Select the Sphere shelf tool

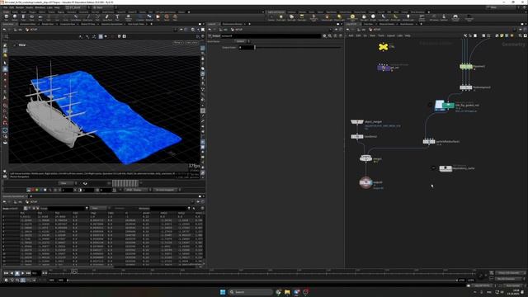click(x=15, y=17)
